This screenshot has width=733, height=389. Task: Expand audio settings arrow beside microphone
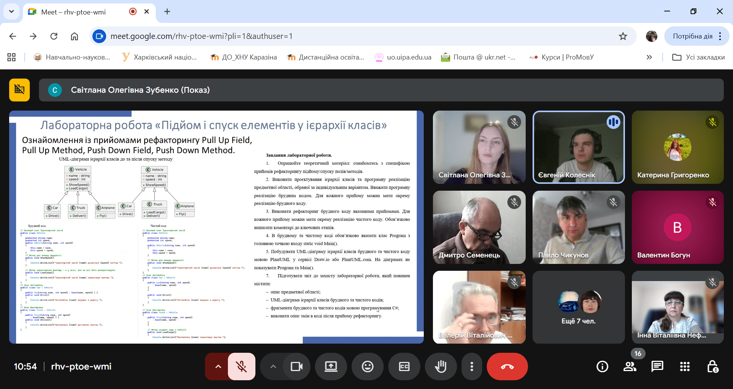coord(218,367)
